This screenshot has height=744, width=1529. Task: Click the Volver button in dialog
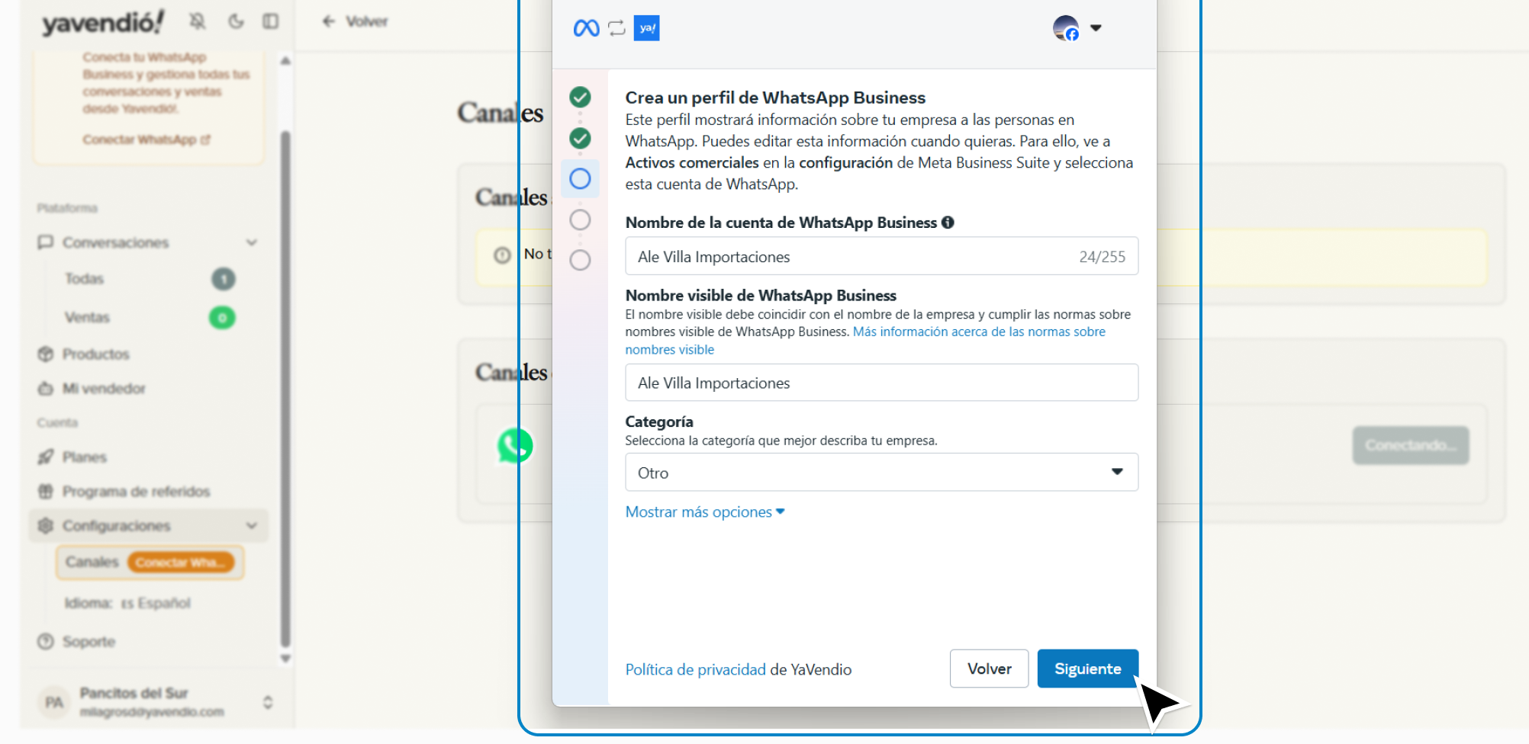pyautogui.click(x=989, y=669)
